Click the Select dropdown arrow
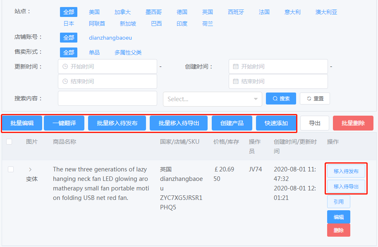 point(256,99)
